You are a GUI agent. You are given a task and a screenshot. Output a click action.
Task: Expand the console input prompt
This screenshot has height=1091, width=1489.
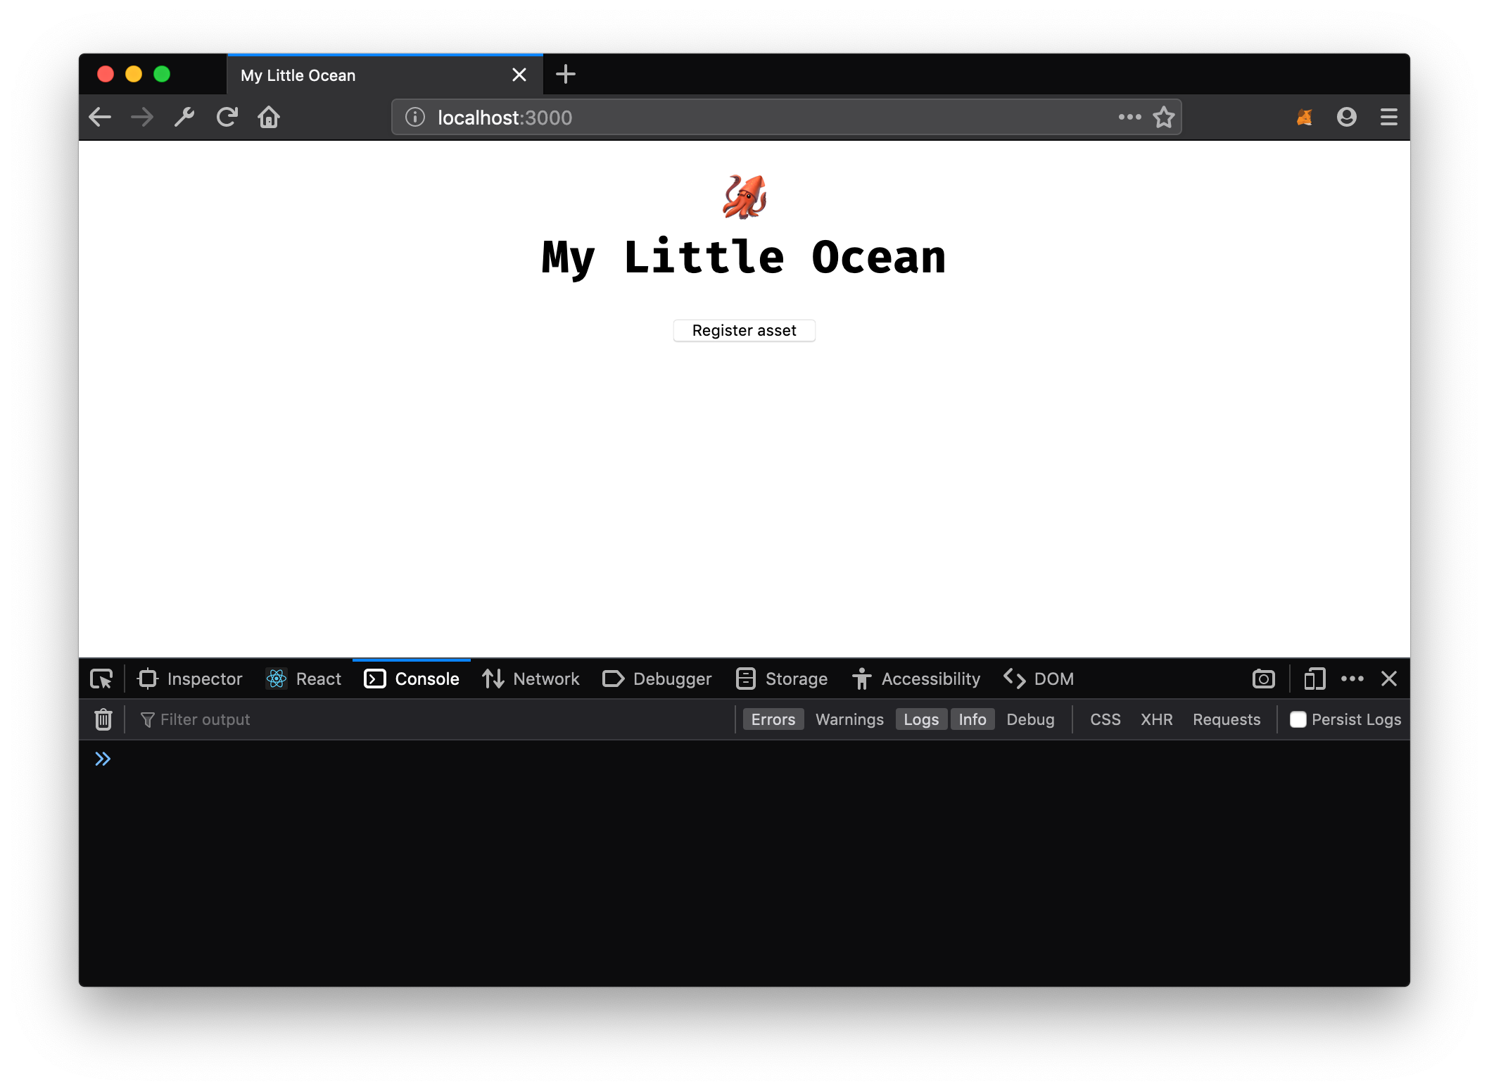[x=103, y=759]
